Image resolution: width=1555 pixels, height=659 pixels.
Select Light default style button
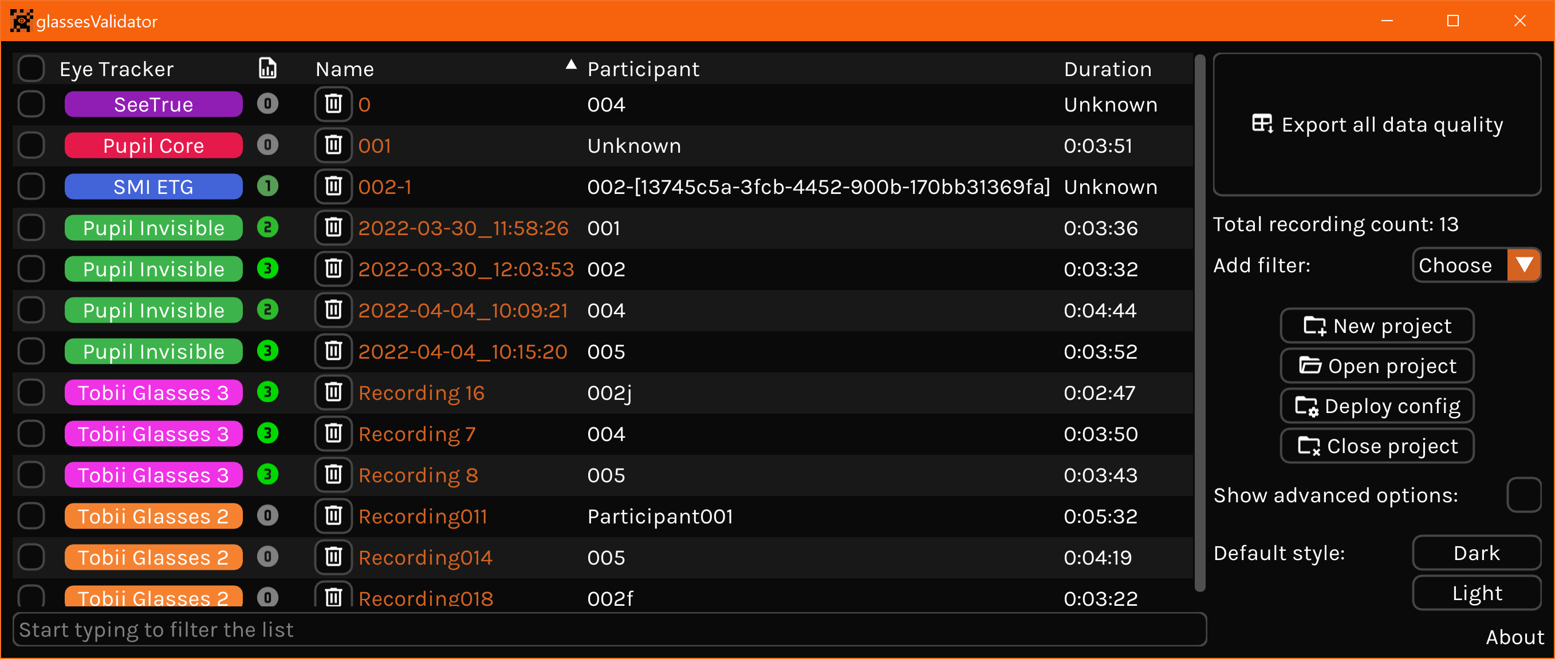click(x=1477, y=593)
